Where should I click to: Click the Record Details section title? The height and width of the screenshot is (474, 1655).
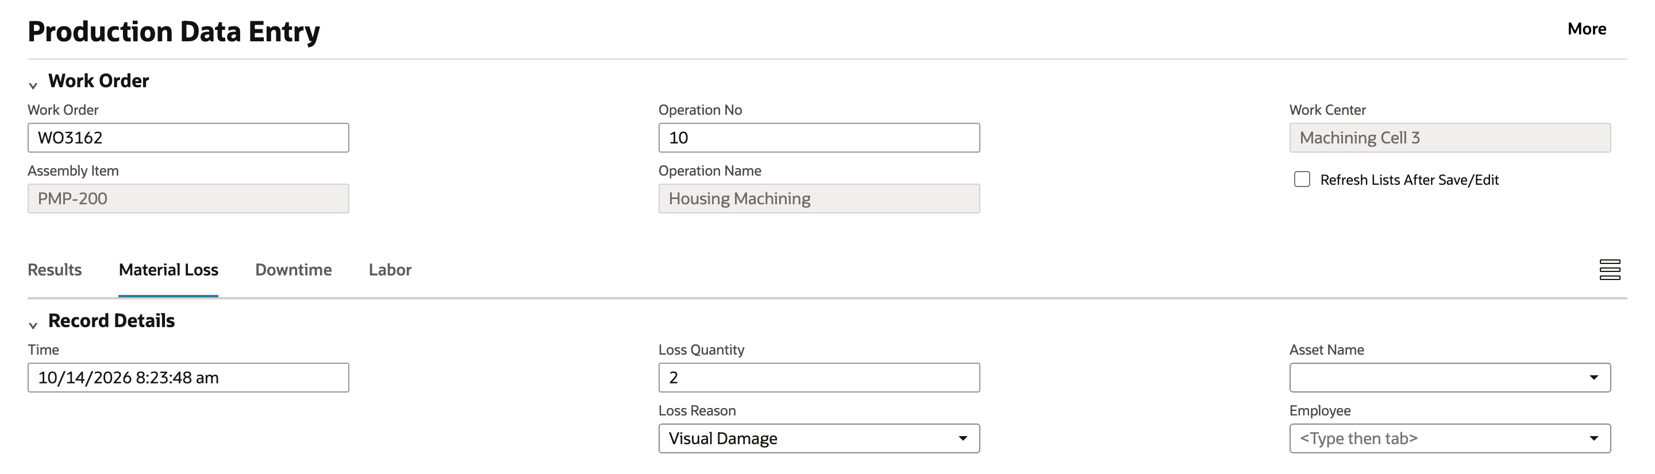(x=111, y=321)
